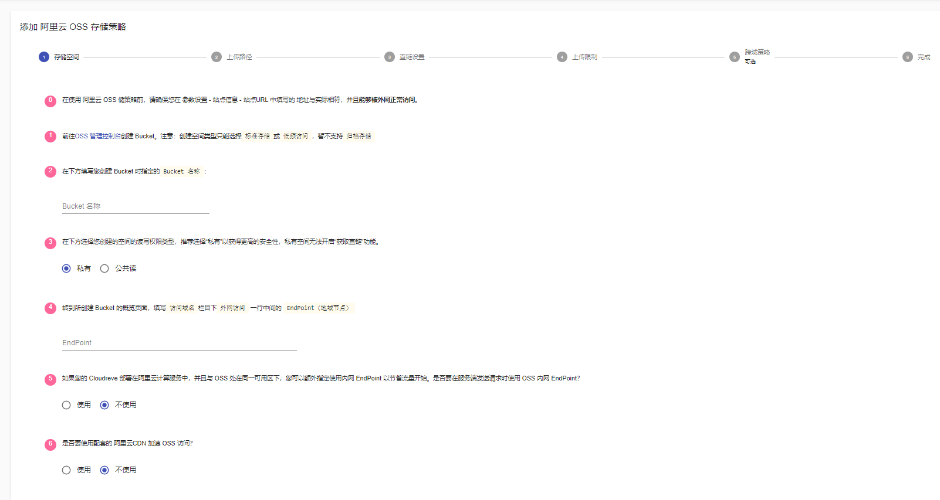Click the 存储空间 step label

(66, 57)
